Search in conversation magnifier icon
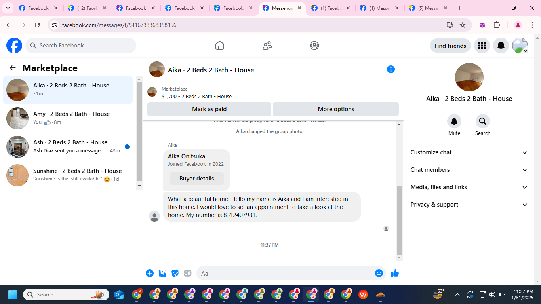This screenshot has width=541, height=304. (x=483, y=121)
